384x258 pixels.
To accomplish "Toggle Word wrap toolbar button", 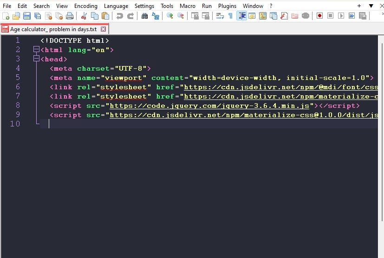I will pos(220,16).
